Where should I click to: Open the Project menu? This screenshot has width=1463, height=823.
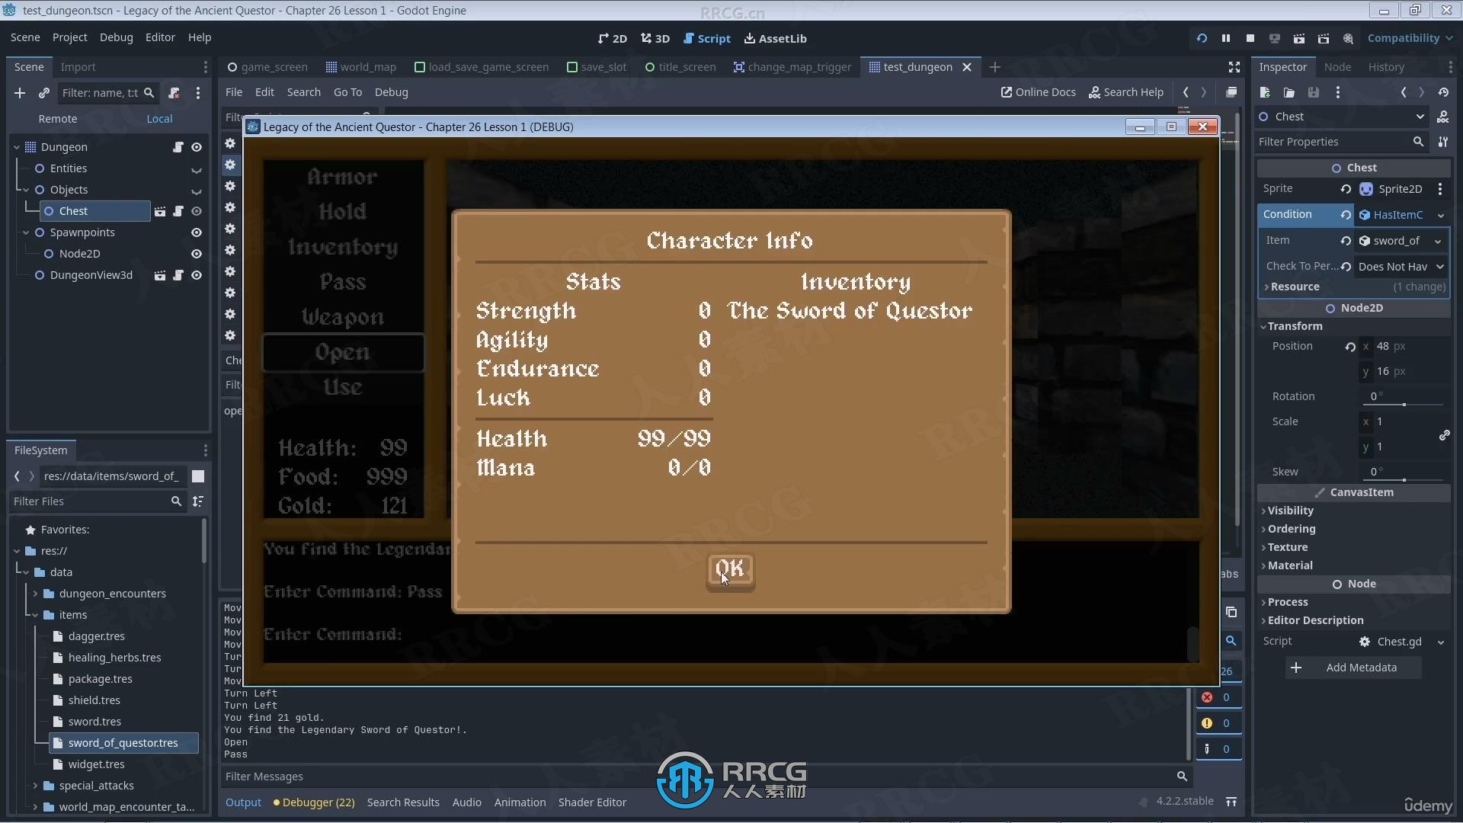coord(69,37)
